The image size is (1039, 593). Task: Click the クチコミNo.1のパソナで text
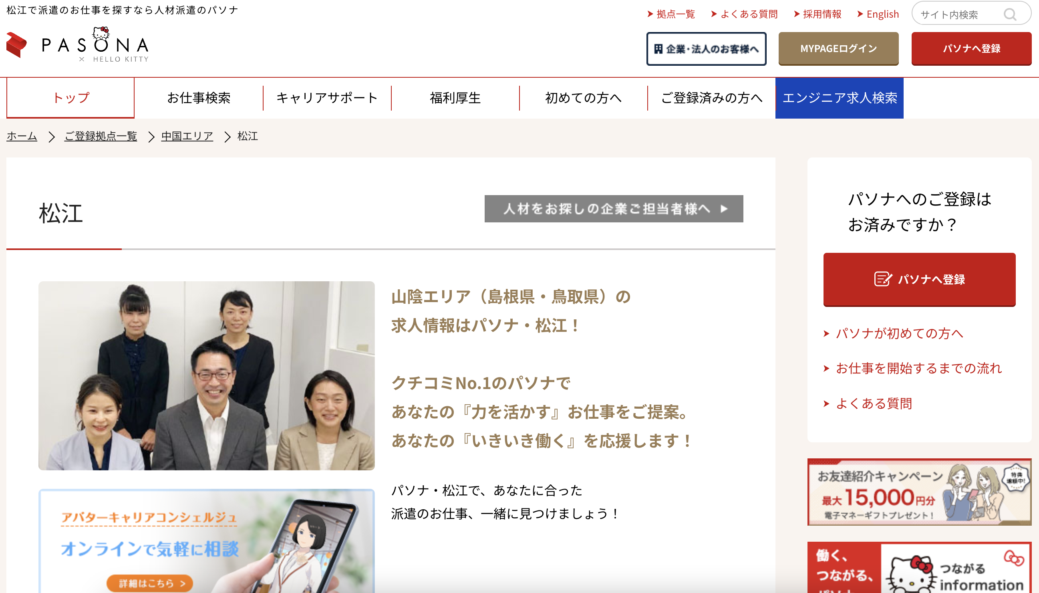pyautogui.click(x=481, y=383)
